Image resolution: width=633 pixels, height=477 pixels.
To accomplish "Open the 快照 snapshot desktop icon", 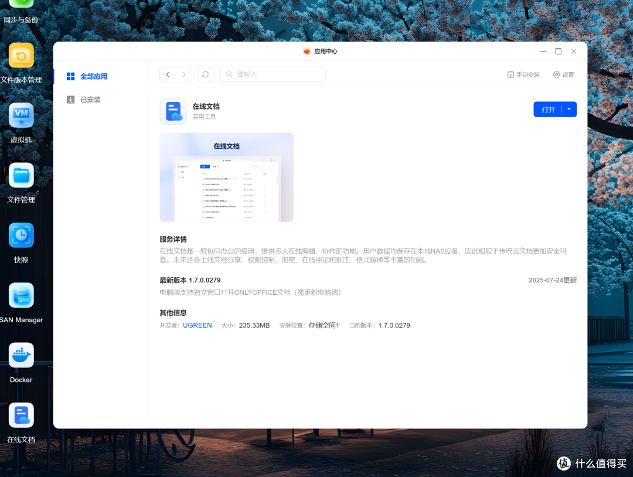I will pos(22,235).
